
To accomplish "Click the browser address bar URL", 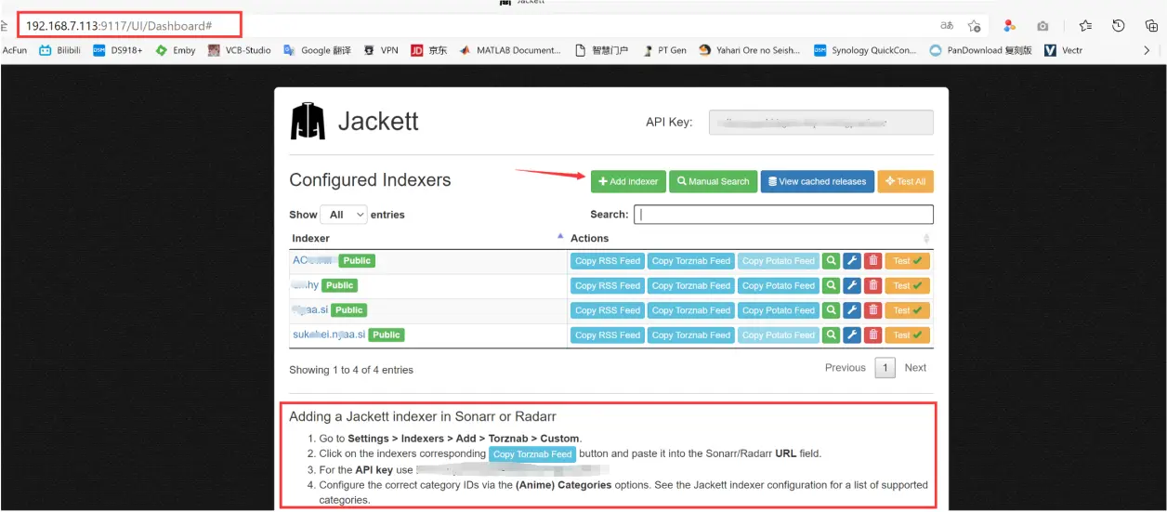I will (120, 25).
